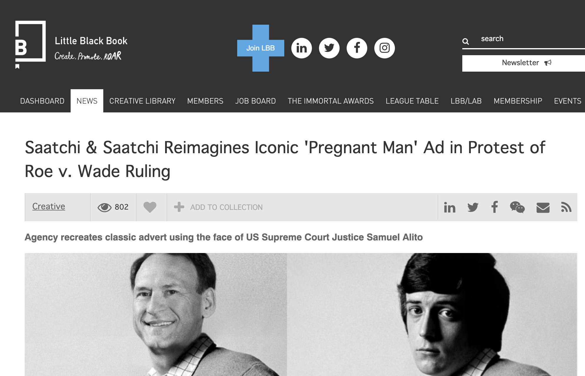Visit LBB's Facebook page in header

(x=357, y=48)
